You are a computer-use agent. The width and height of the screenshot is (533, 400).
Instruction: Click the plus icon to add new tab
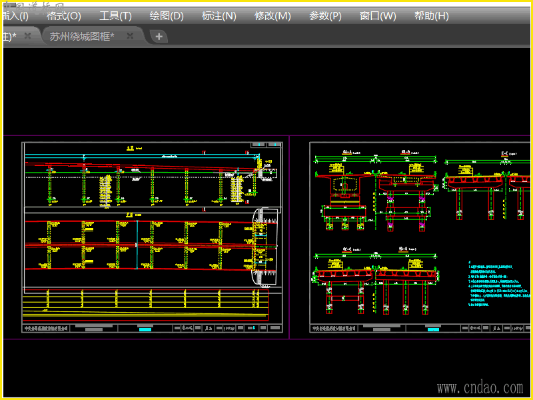(159, 37)
